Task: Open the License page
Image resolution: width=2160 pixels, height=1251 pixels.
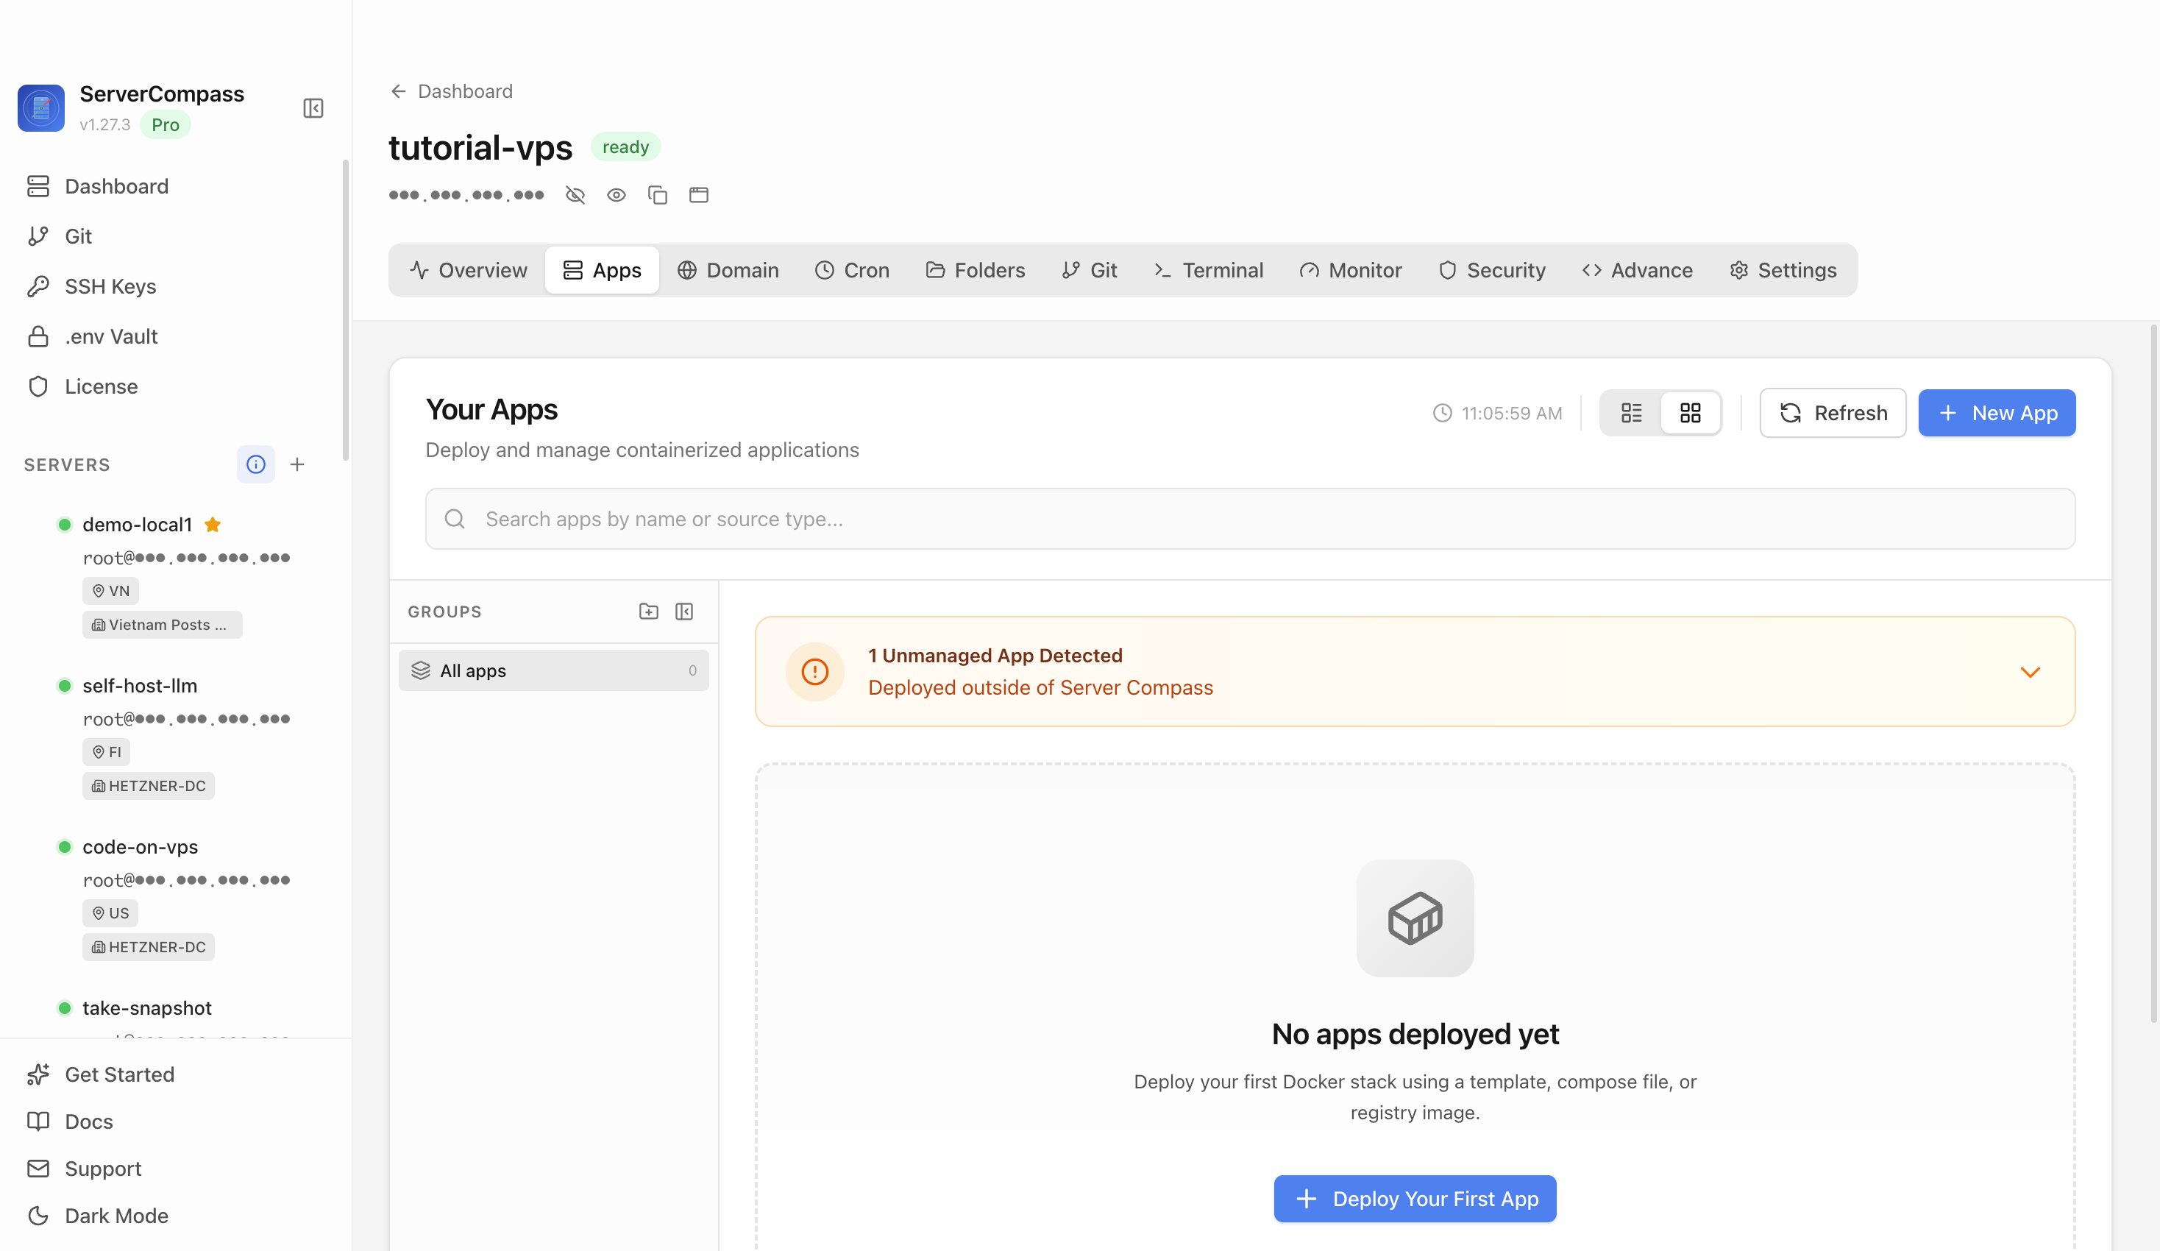Action: [x=82, y=386]
